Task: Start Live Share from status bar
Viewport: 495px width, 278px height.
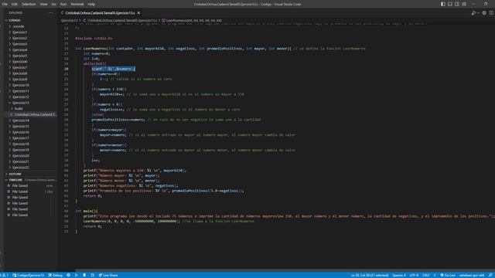Action: point(108,275)
